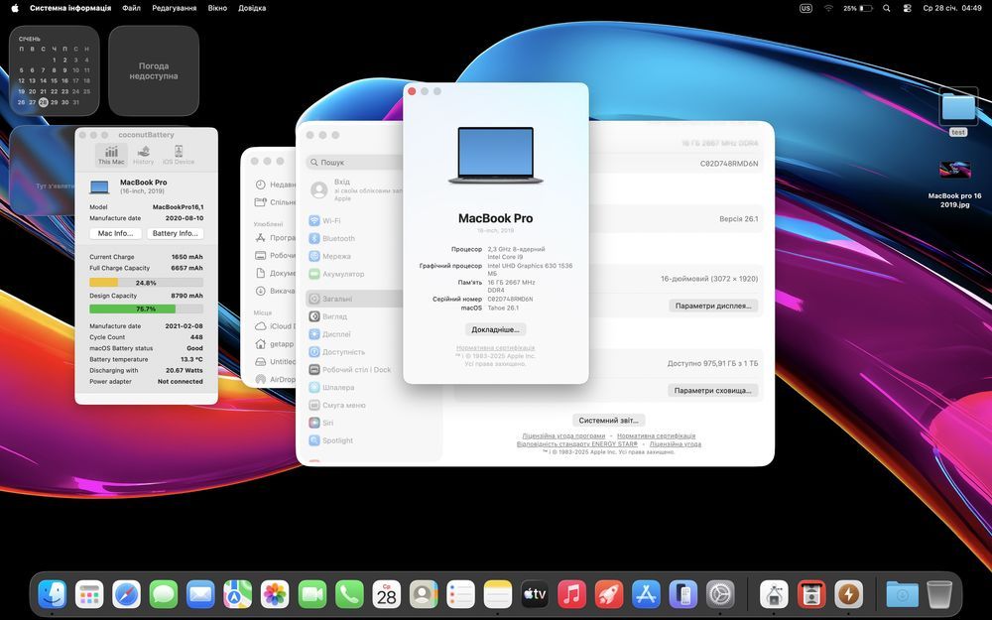Click the Погода недоступна weather widget
Image resolution: width=992 pixels, height=620 pixels.
(154, 70)
